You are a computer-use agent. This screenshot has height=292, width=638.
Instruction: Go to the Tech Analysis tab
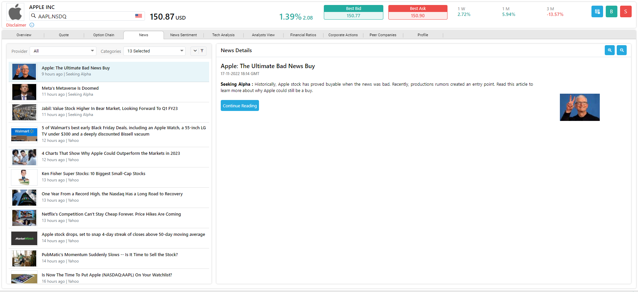click(223, 35)
